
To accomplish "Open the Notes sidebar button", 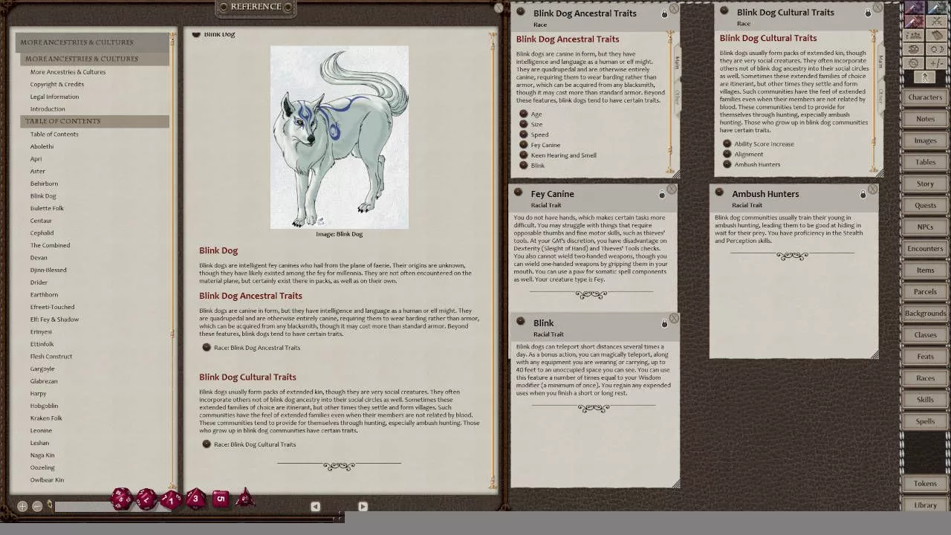I will [925, 119].
